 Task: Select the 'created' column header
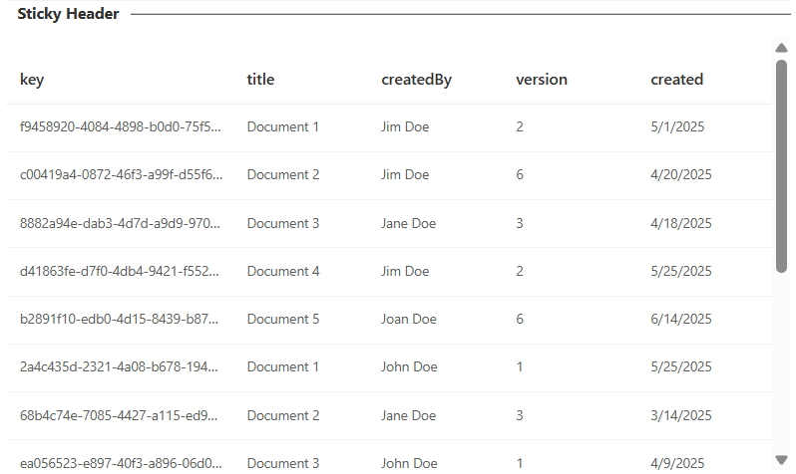676,80
